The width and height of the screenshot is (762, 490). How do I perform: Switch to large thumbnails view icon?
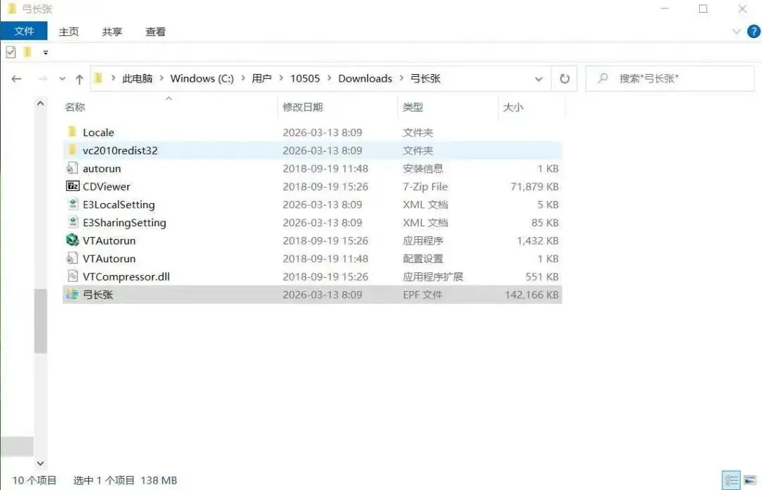750,480
